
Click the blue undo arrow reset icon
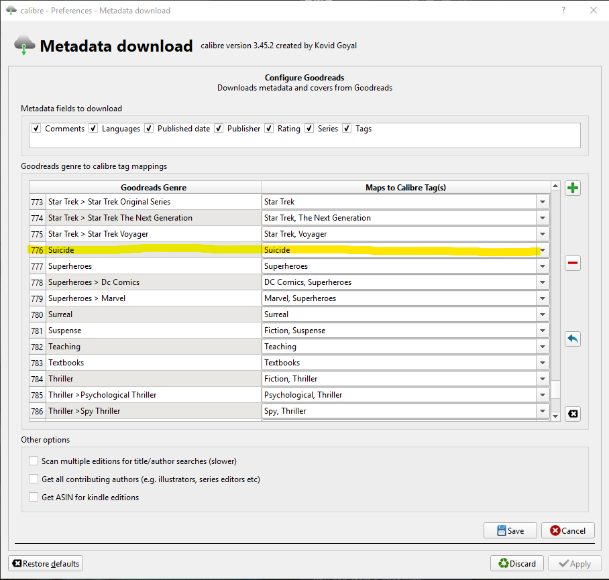click(573, 339)
